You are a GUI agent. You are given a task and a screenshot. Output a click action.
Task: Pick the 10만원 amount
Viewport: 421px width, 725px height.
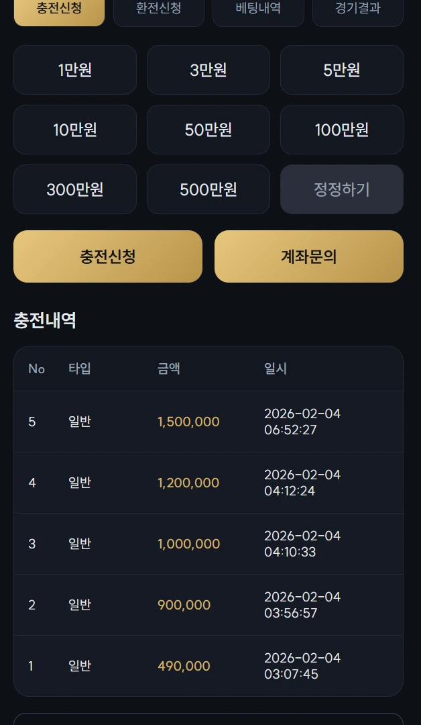tap(75, 130)
